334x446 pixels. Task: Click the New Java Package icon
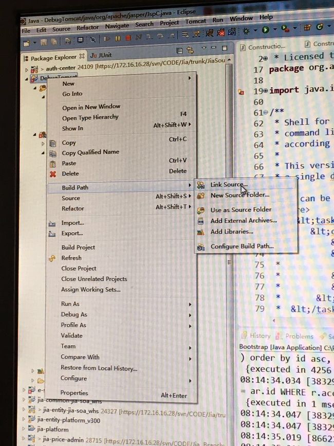(307, 27)
